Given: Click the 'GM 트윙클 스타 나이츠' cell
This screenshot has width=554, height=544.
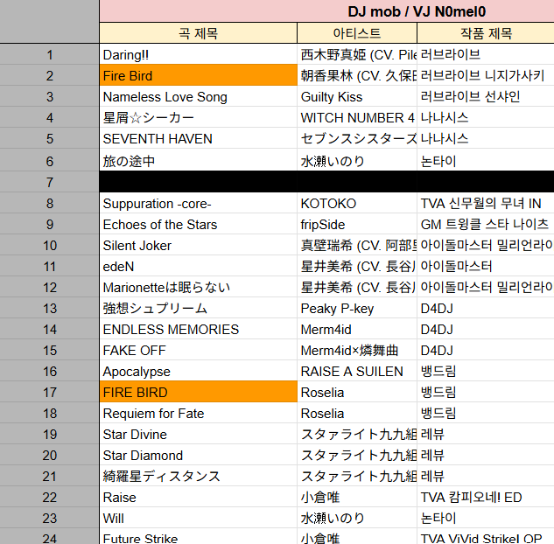Looking at the screenshot, I should [486, 224].
